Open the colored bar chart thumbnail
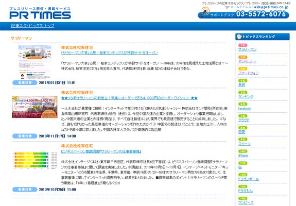Image resolution: width=296 pixels, height=206 pixels. point(34,160)
